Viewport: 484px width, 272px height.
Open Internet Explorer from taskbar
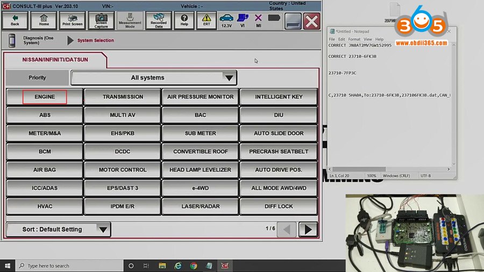(178, 266)
